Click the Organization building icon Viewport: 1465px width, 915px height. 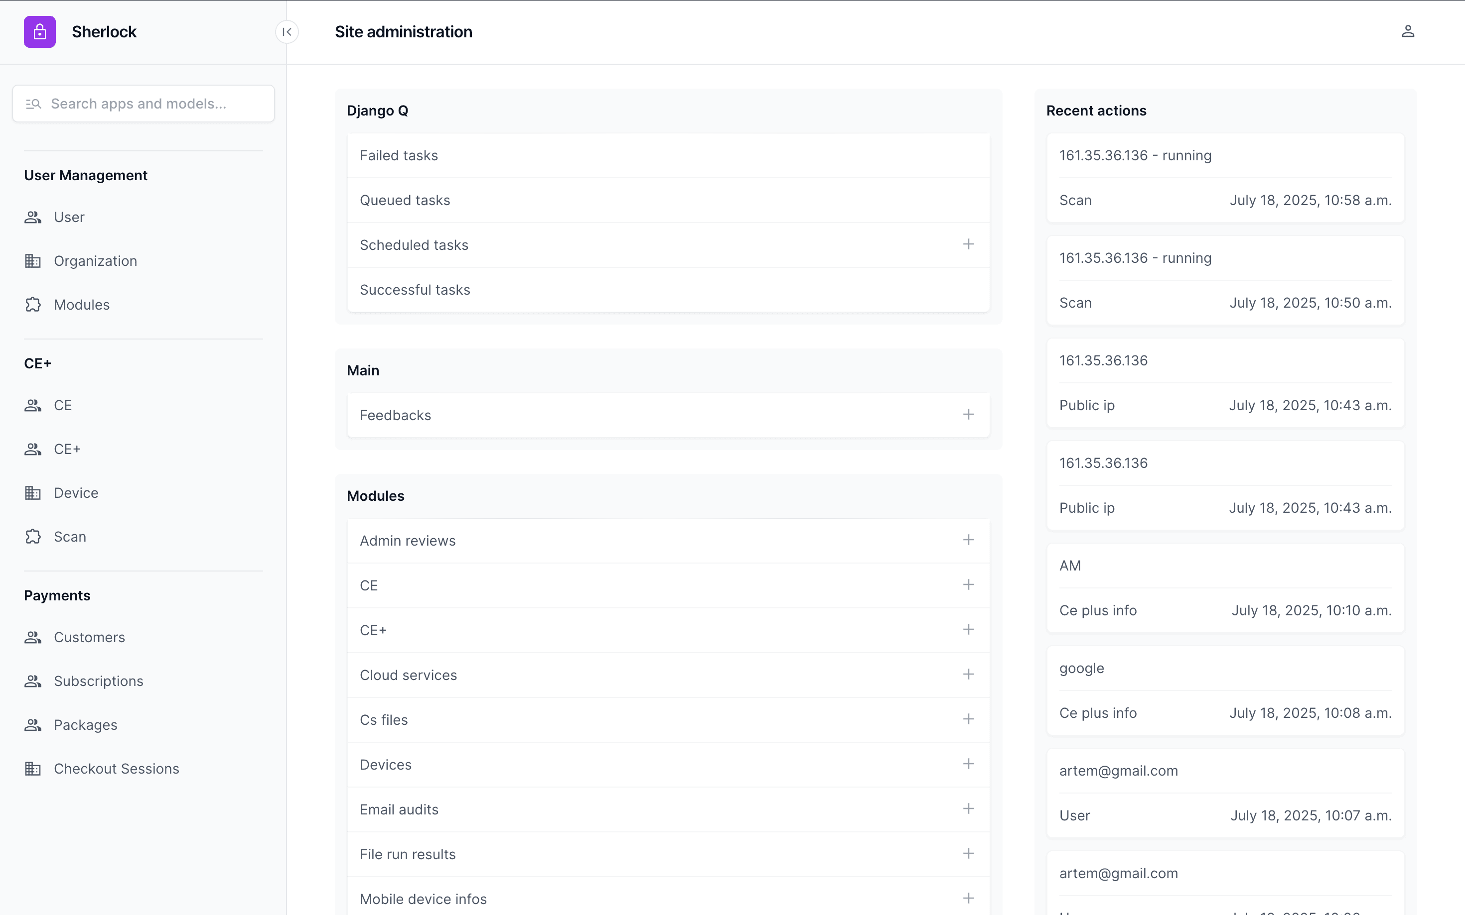pos(33,261)
